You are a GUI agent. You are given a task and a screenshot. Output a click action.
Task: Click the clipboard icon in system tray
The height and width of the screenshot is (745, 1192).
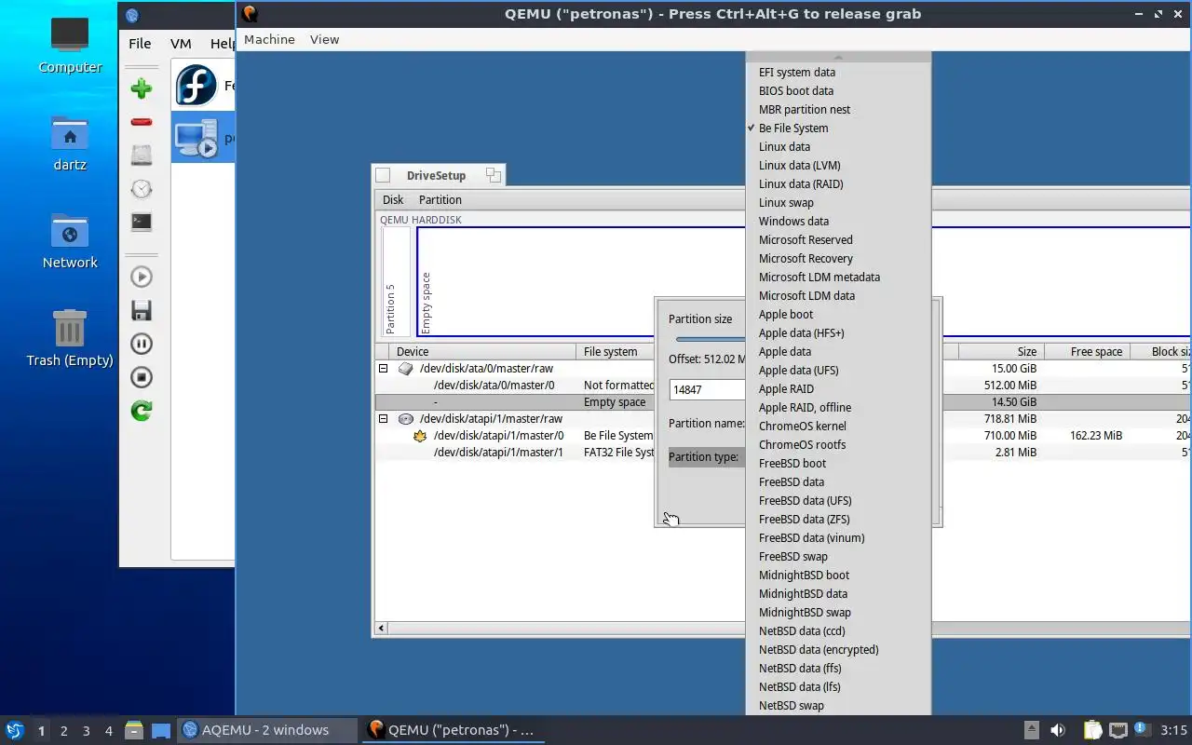pos(1092,730)
